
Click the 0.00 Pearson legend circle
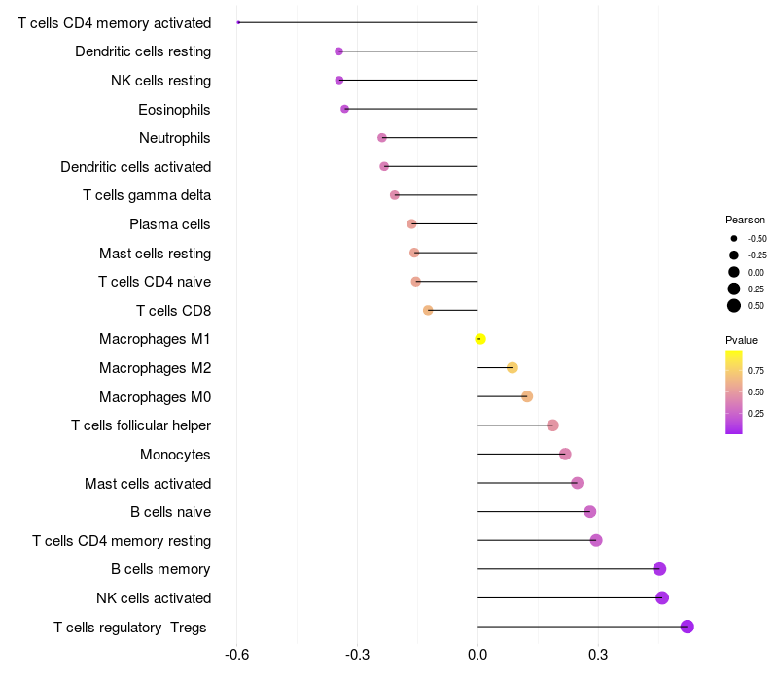click(734, 272)
